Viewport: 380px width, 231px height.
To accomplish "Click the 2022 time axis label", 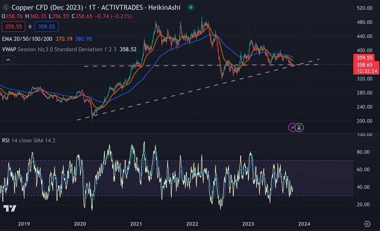I will (192, 224).
